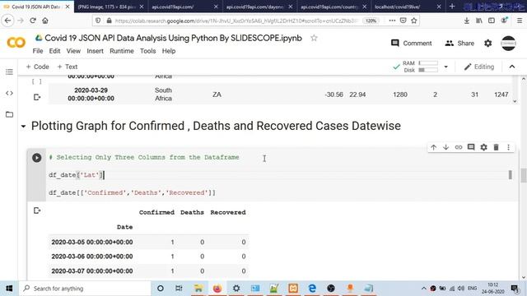Click output toggle icon of South Africa table

tap(37, 97)
